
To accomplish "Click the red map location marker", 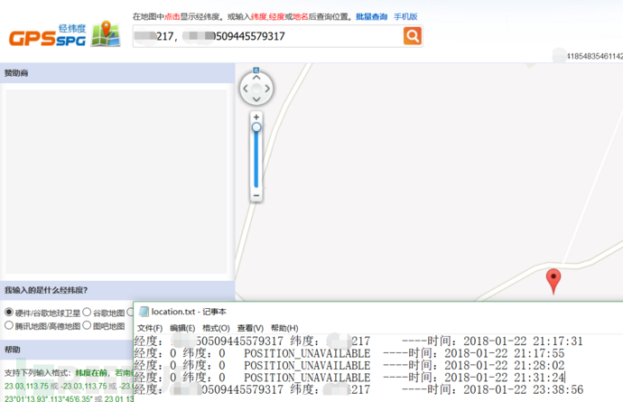I will click(553, 281).
